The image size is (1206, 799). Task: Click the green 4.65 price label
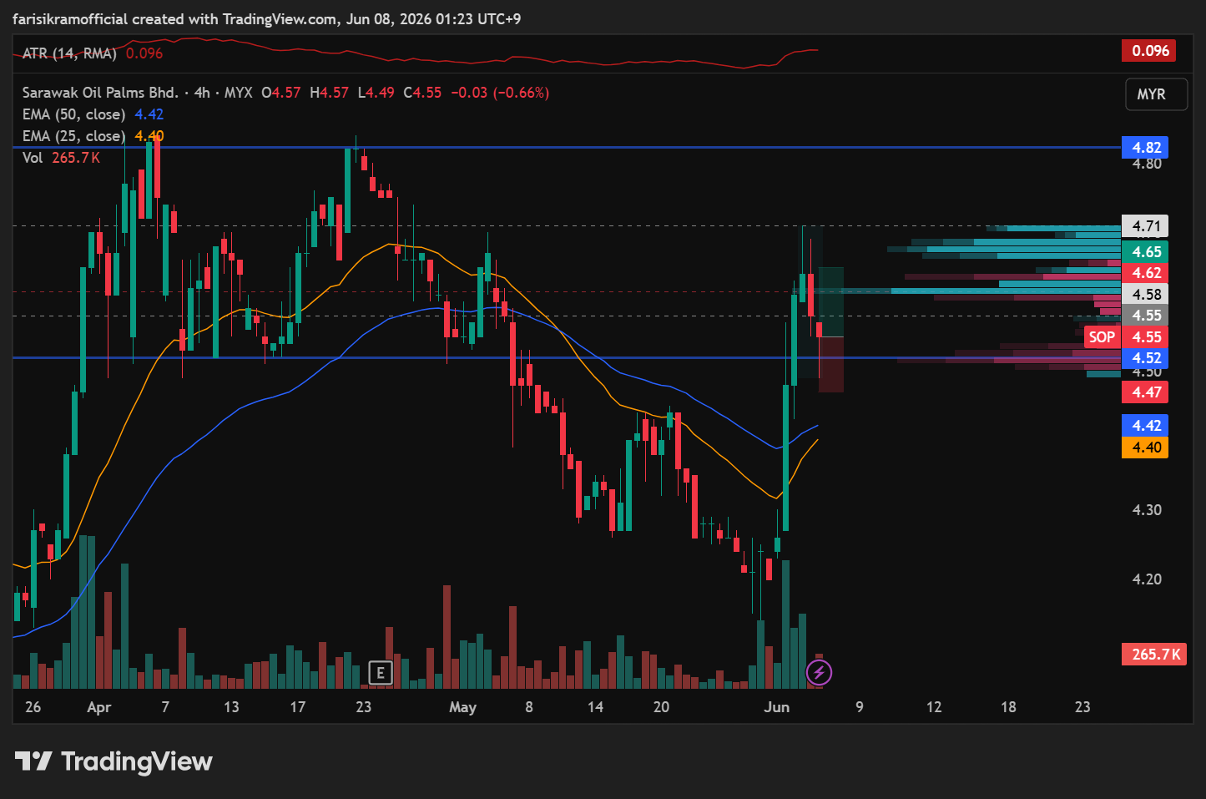(x=1145, y=252)
